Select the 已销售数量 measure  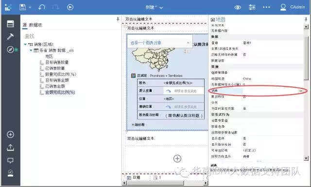point(55,68)
